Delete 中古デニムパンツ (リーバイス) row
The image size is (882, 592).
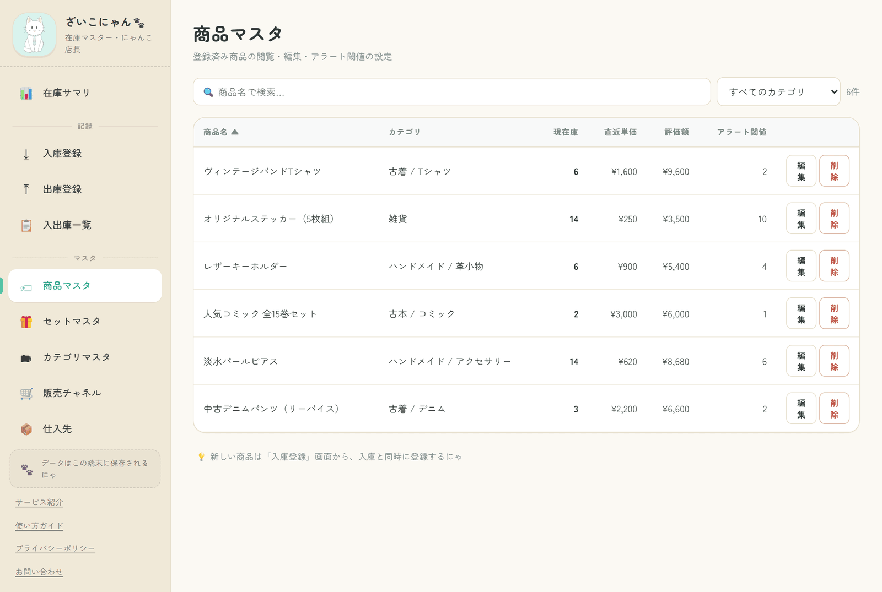[834, 409]
